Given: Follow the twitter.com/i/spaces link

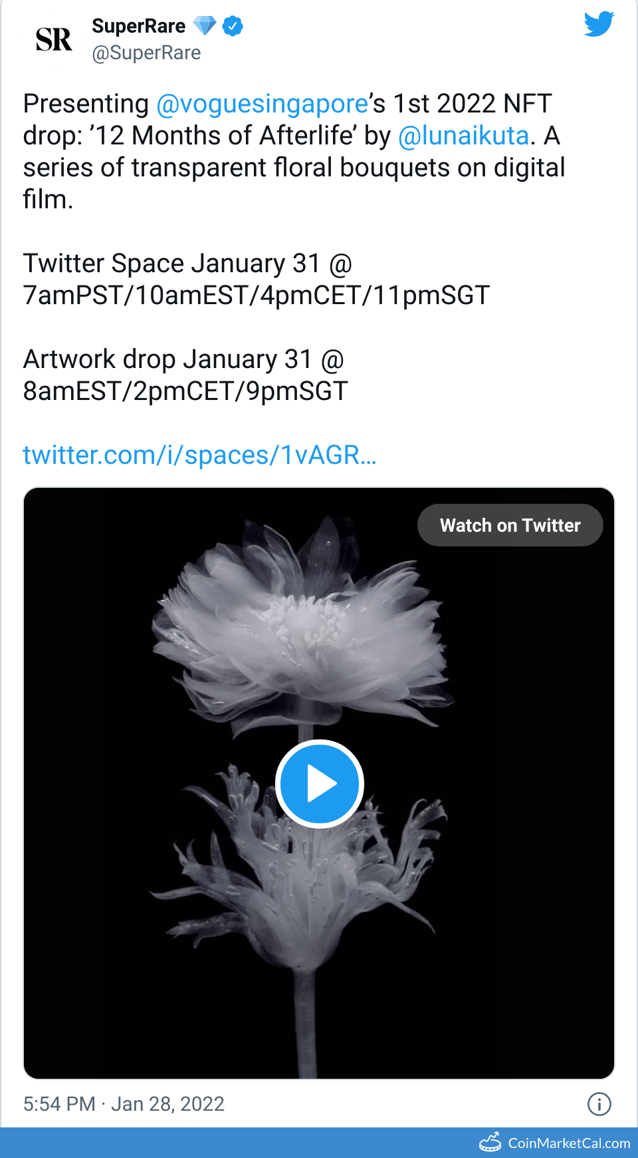Looking at the screenshot, I should tap(199, 455).
